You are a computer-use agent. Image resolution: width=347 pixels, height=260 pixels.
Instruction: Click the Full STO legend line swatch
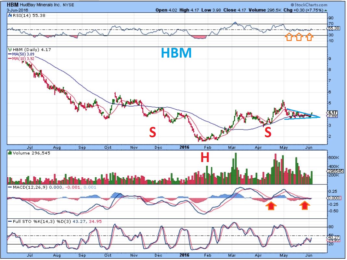[10, 221]
